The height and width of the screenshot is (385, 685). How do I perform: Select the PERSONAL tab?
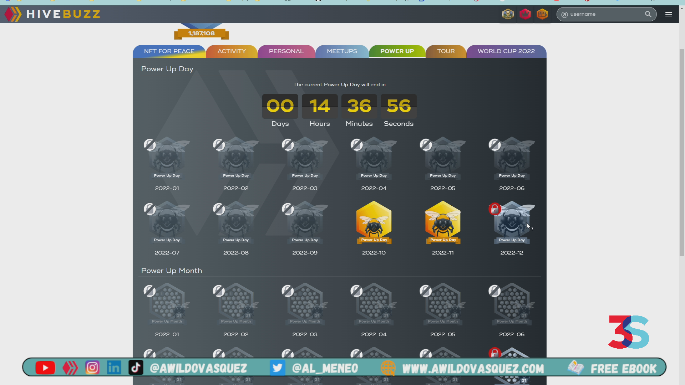(286, 51)
